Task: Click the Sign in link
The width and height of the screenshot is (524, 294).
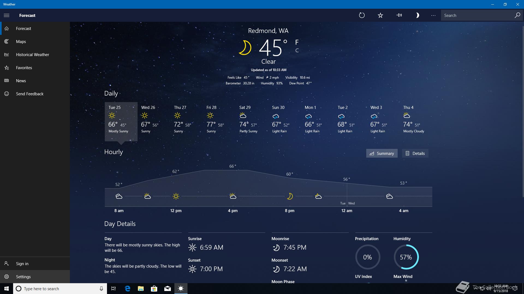Action: click(22, 264)
